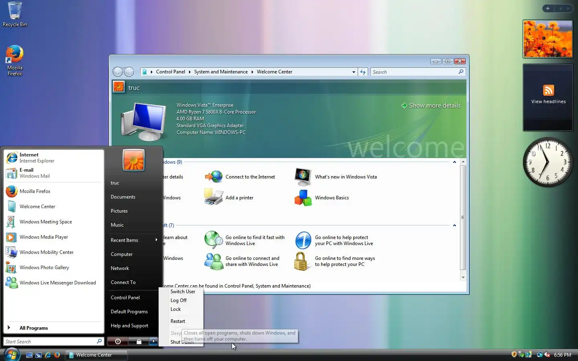The height and width of the screenshot is (361, 578).
Task: Collapse the Offers from Microsoft section
Action: point(454,225)
